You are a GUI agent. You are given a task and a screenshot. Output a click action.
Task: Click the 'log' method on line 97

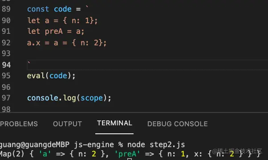pos(69,98)
